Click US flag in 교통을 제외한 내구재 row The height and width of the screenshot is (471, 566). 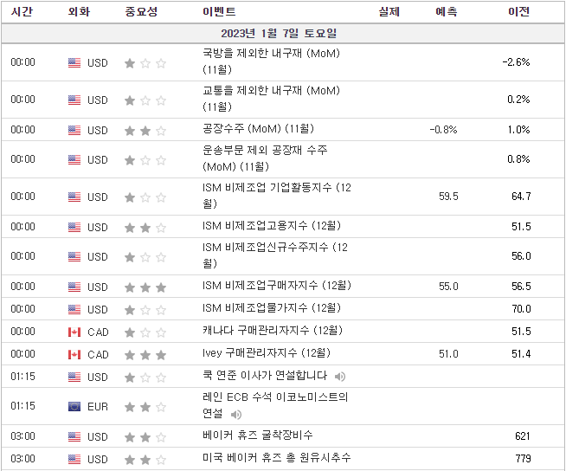click(74, 100)
